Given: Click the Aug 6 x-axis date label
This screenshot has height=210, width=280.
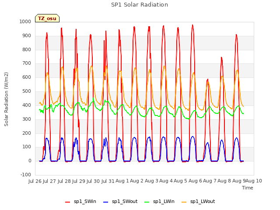Looking at the screenshot, I should pyautogui.click(x=195, y=181).
